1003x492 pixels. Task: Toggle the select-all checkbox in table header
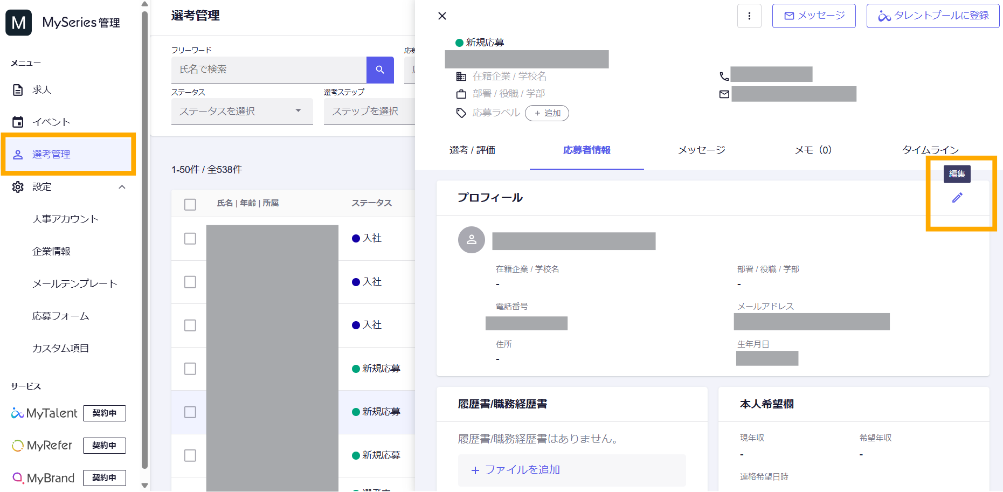tap(190, 204)
